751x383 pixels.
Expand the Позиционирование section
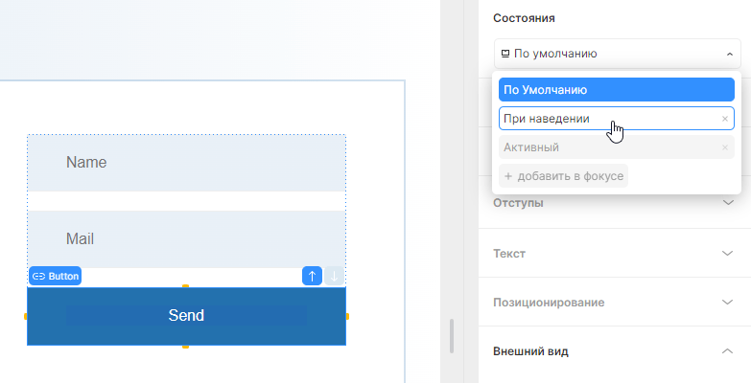(614, 302)
